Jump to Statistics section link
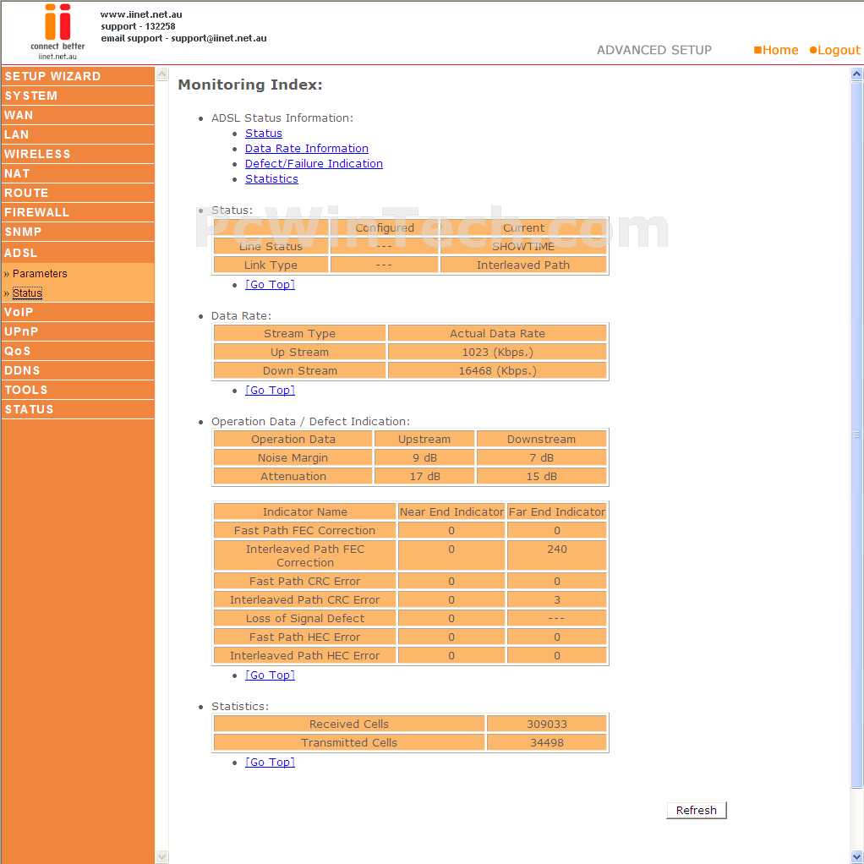The width and height of the screenshot is (864, 864). [271, 179]
